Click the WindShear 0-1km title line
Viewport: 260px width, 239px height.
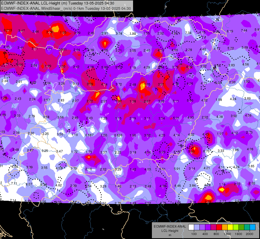pyautogui.click(x=66, y=8)
